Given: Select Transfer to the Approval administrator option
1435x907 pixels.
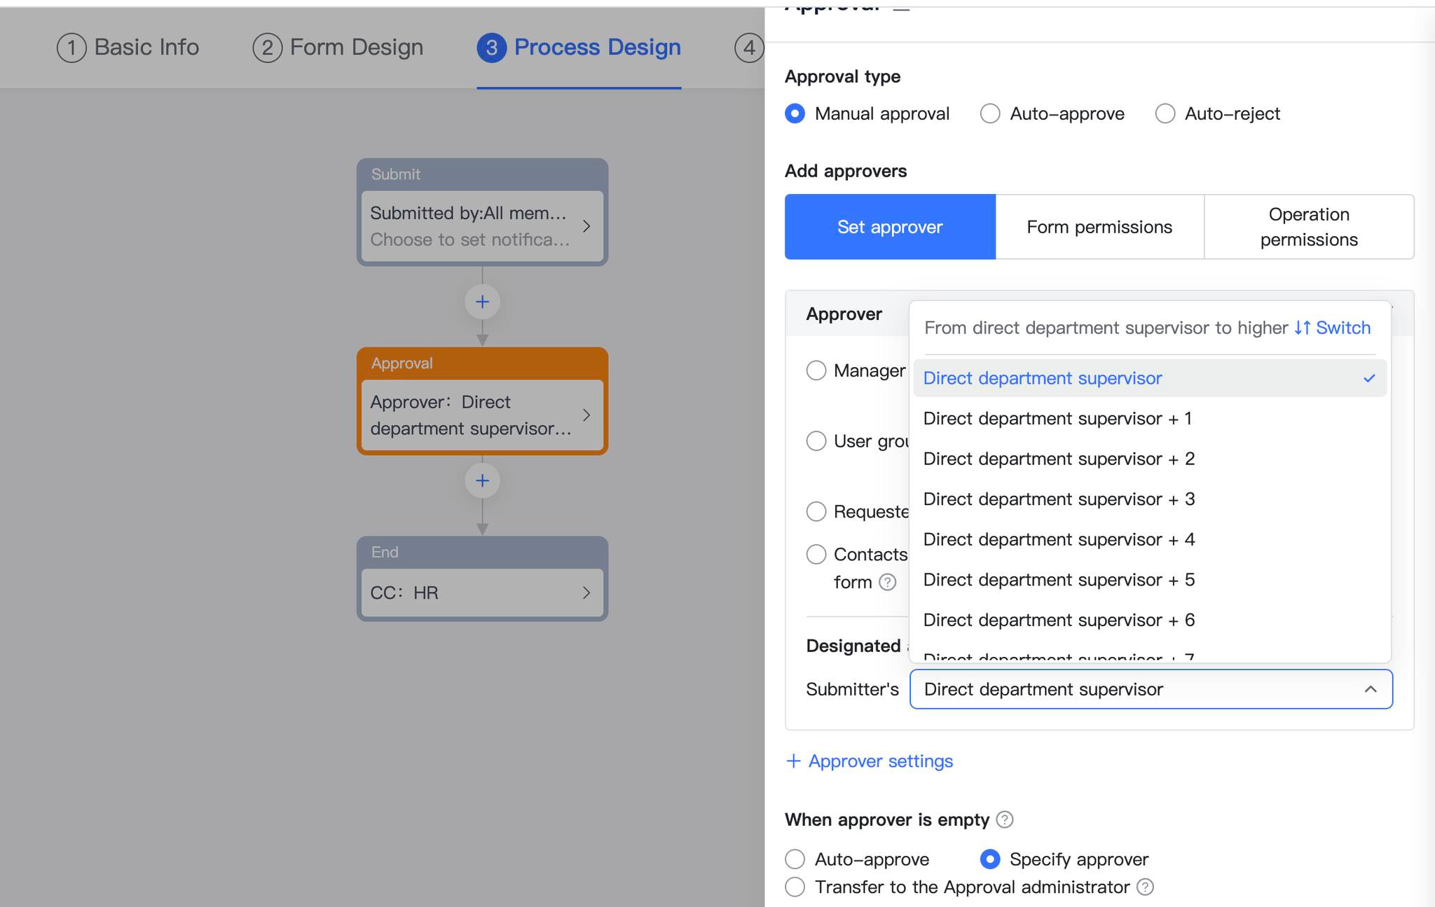Looking at the screenshot, I should [x=795, y=887].
